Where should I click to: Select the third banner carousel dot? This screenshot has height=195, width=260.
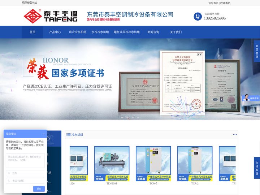[x=133, y=117]
